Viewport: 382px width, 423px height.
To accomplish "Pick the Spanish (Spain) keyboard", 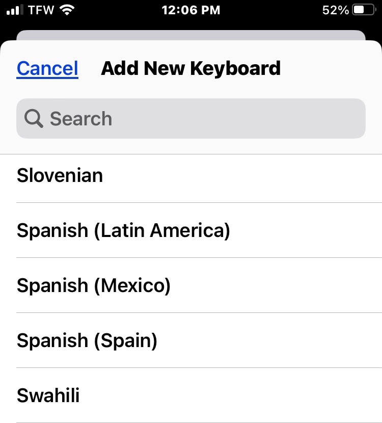I will click(x=191, y=340).
